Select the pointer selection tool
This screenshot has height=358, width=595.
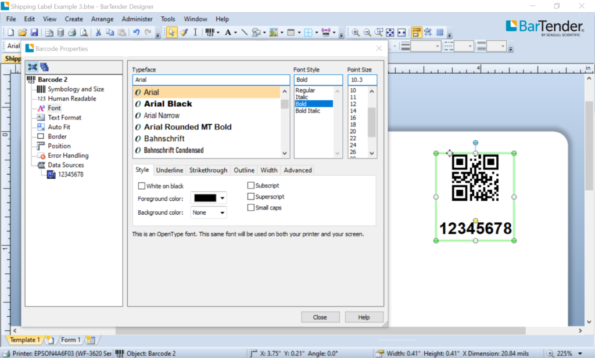[171, 32]
